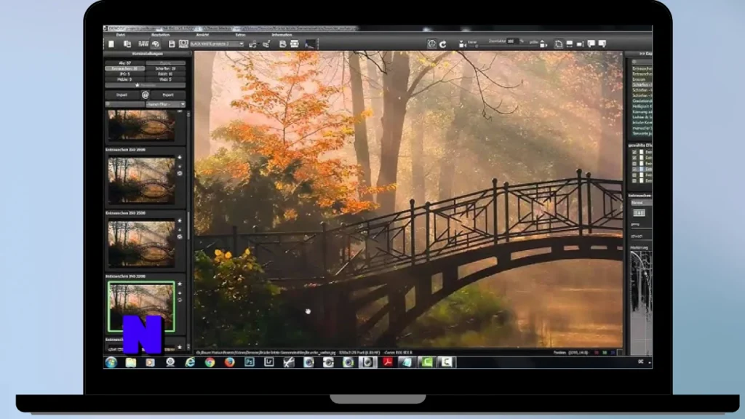Viewport: 745px width, 419px height.
Task: Click the second speech bubble icon
Action: [x=602, y=44]
